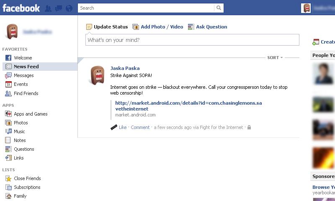Open the market.android.com details link
335x201 pixels.
pos(188,106)
